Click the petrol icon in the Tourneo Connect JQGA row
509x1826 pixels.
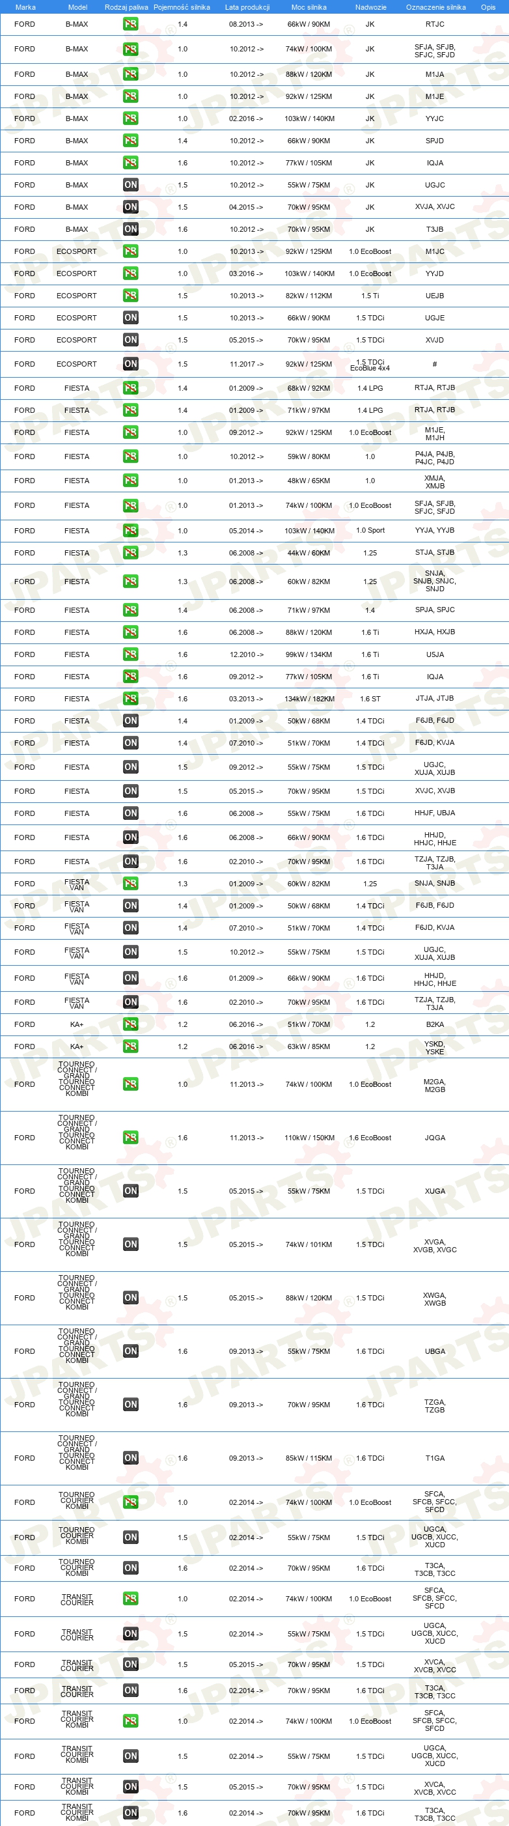[130, 1138]
